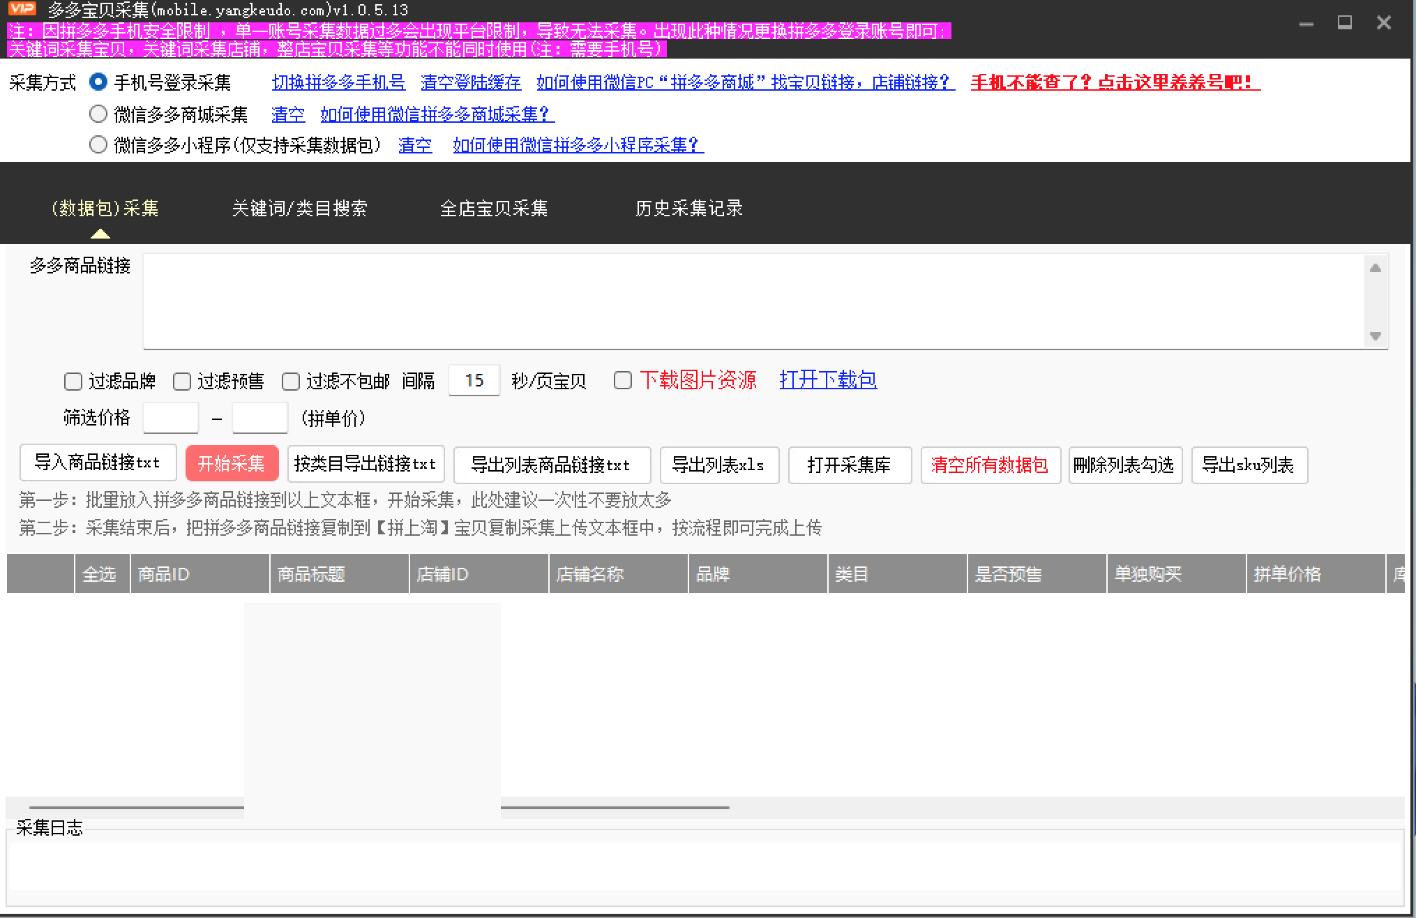Open the 如何使用微信PC拼多多商城找宝贝链接 help link
The height and width of the screenshot is (918, 1416).
coord(746,82)
